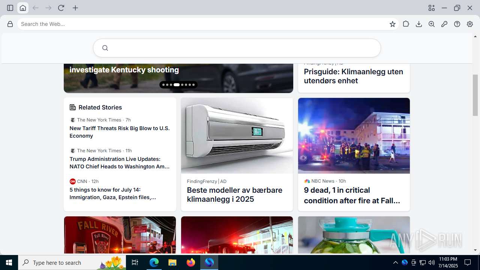Open the taskbar clock showing 11:03 PM
This screenshot has height=270, width=480.
tap(448, 262)
